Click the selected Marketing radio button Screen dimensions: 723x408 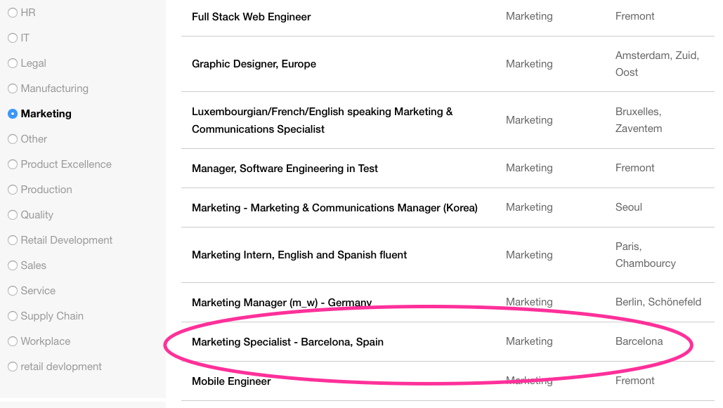(13, 114)
